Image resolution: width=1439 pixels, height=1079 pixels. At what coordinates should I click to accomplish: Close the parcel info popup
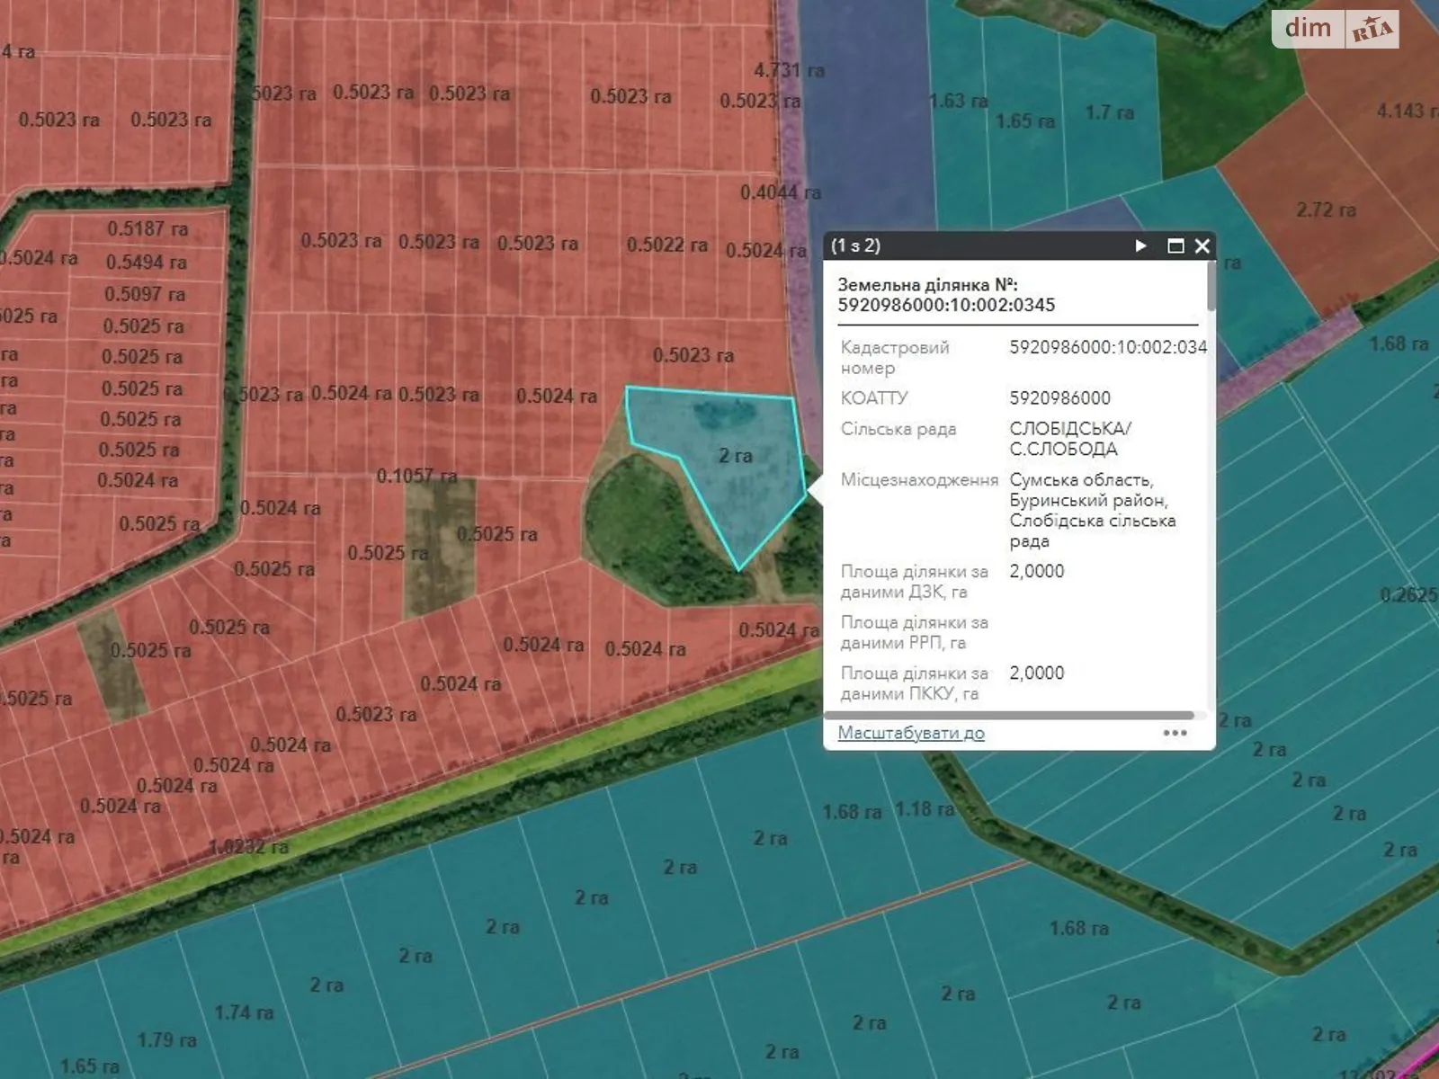1202,245
